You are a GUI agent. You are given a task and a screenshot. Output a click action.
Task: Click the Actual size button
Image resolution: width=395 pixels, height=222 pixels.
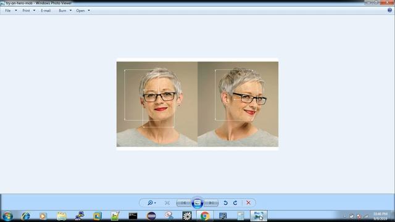(167, 203)
